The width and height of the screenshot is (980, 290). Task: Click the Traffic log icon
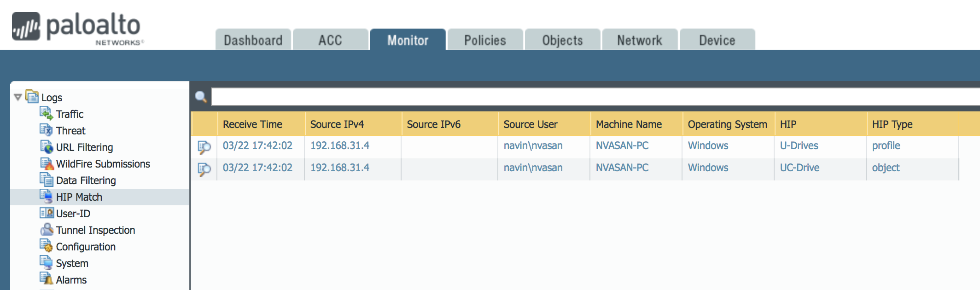(46, 113)
